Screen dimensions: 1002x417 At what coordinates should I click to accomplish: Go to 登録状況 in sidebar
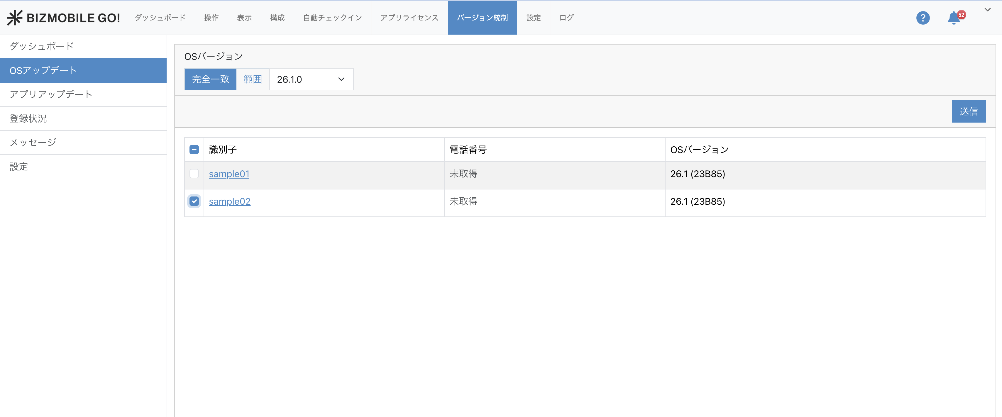pyautogui.click(x=28, y=119)
